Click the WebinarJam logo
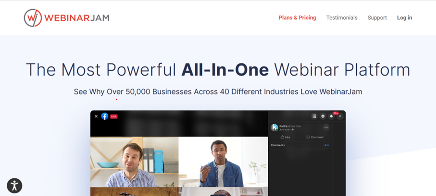 pos(66,18)
